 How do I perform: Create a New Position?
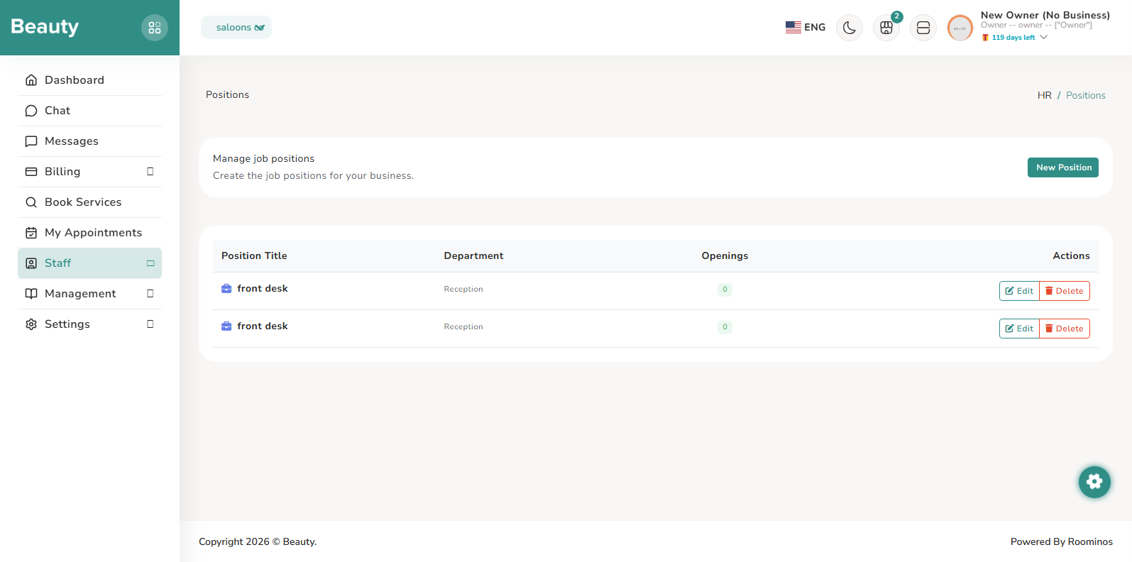click(1062, 167)
